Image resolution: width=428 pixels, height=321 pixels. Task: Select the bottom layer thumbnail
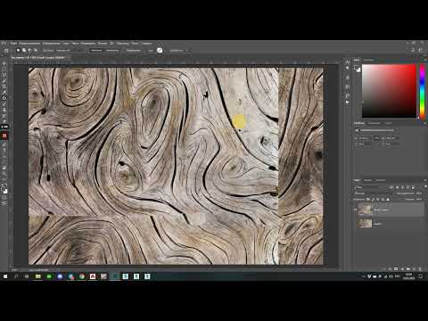pyautogui.click(x=365, y=223)
